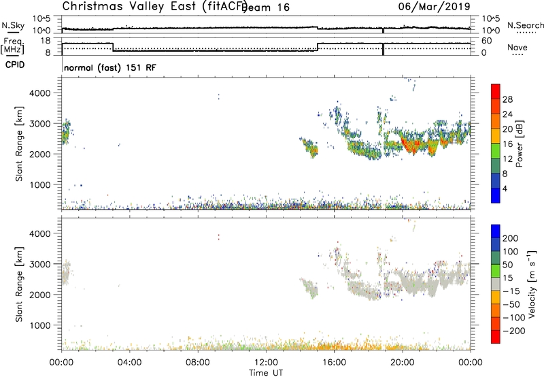Click the red high-power echo near 20:30 UT
Viewport: 544px width, 377px height.
412,144
